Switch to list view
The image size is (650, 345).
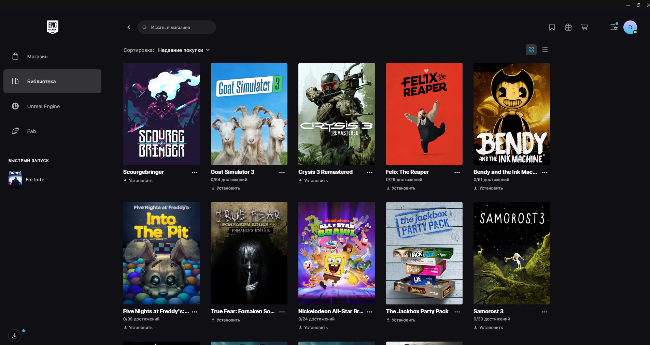[x=545, y=50]
